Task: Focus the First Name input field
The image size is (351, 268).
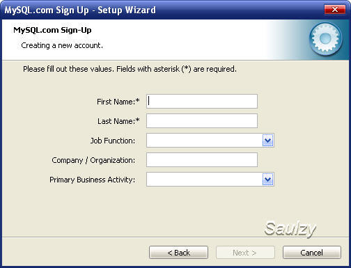Action: (202, 101)
